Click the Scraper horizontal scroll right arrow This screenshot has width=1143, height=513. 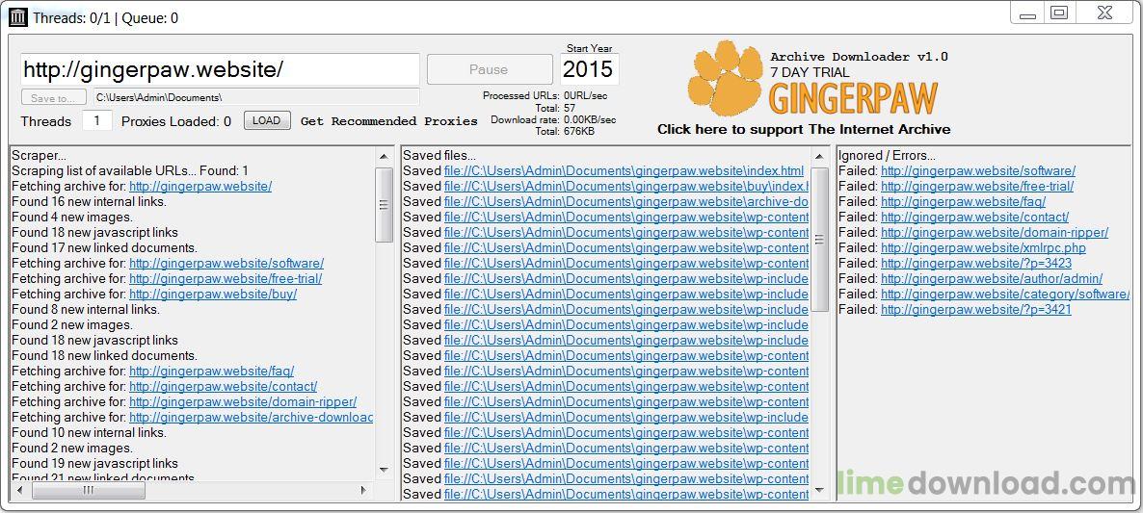pos(363,491)
